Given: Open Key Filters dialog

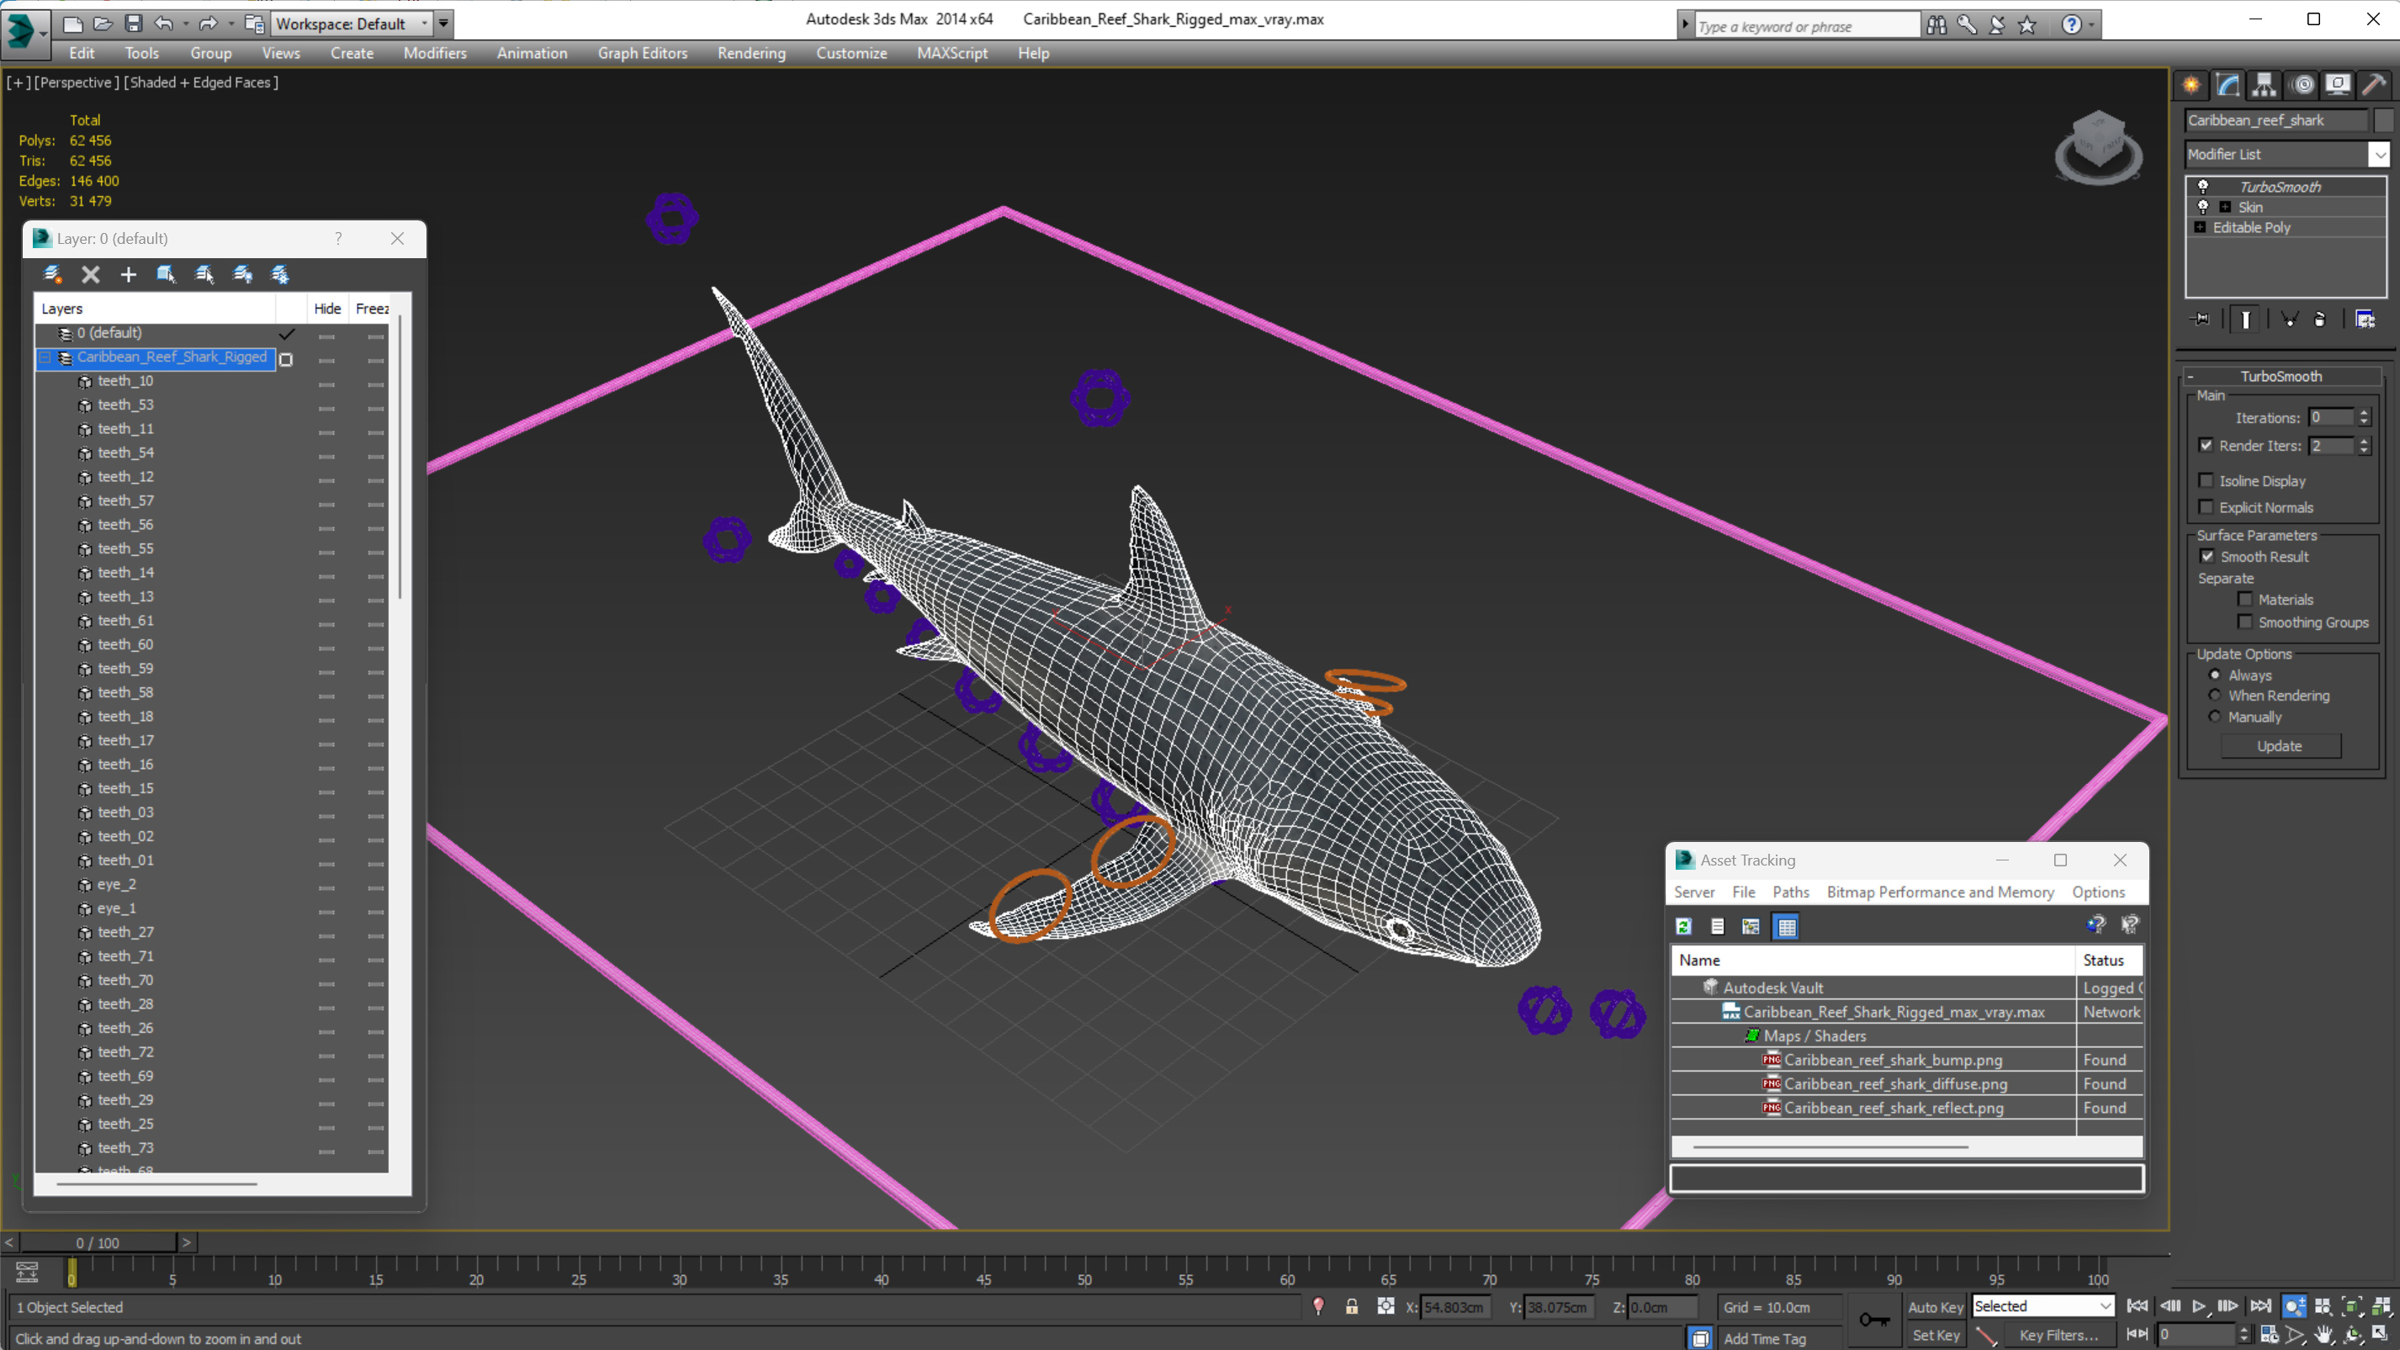Looking at the screenshot, I should coord(2058,1334).
